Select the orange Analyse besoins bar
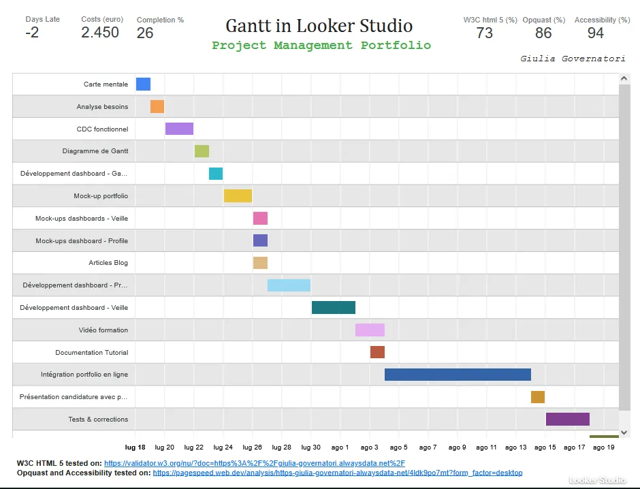Image resolution: width=640 pixels, height=489 pixels. coord(157,107)
